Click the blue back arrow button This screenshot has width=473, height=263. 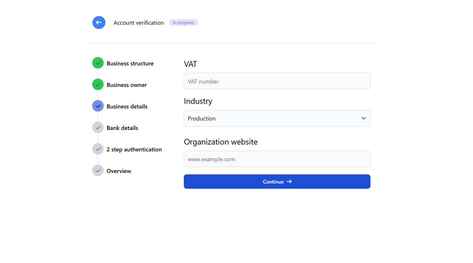pyautogui.click(x=99, y=22)
